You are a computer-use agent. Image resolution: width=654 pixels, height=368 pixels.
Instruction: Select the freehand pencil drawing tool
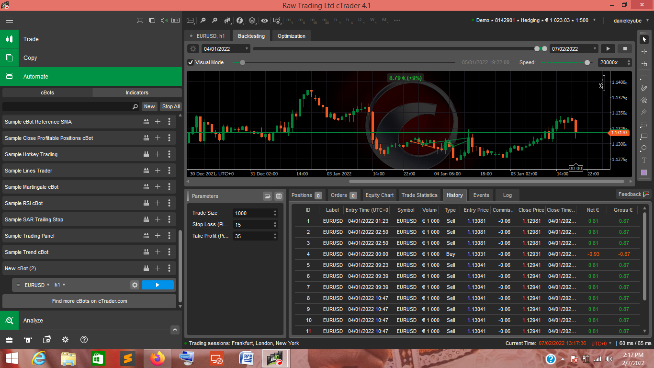point(644,88)
